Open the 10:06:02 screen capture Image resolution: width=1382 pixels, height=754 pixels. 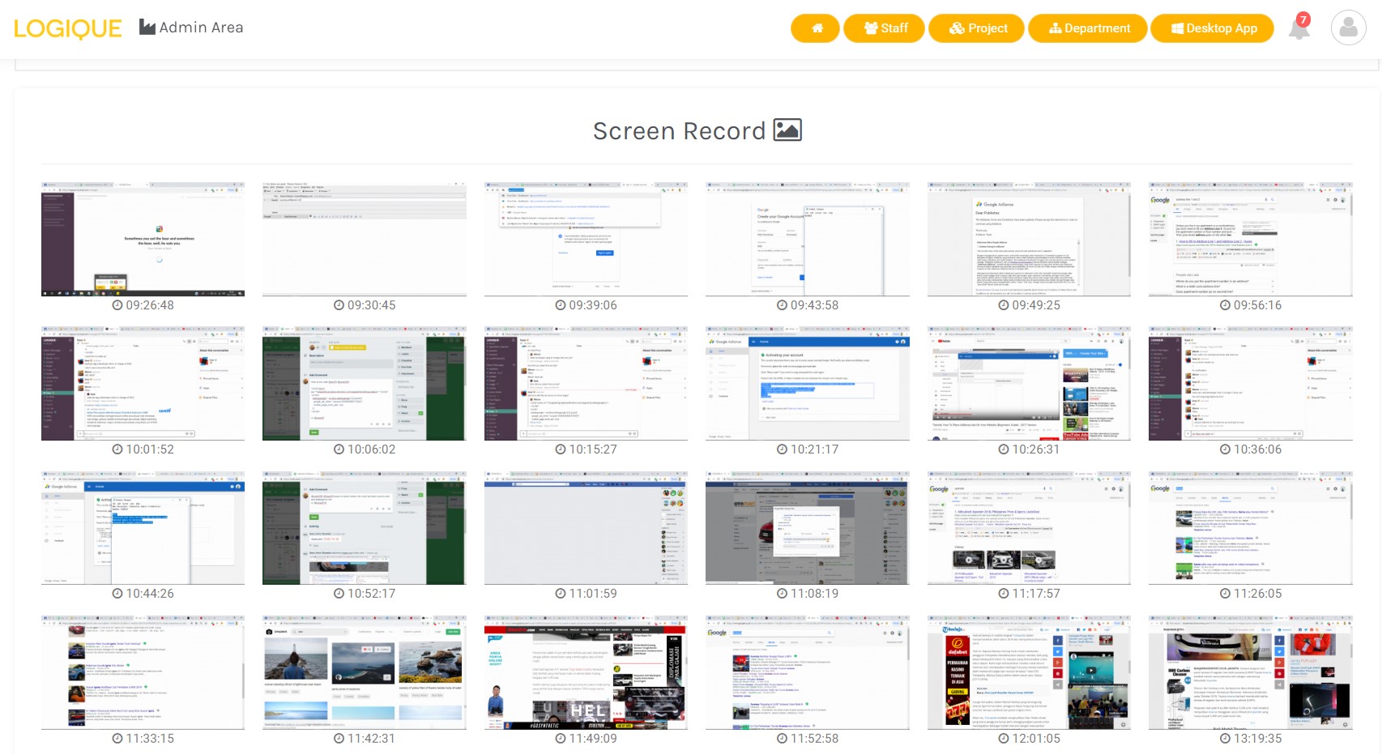click(364, 383)
